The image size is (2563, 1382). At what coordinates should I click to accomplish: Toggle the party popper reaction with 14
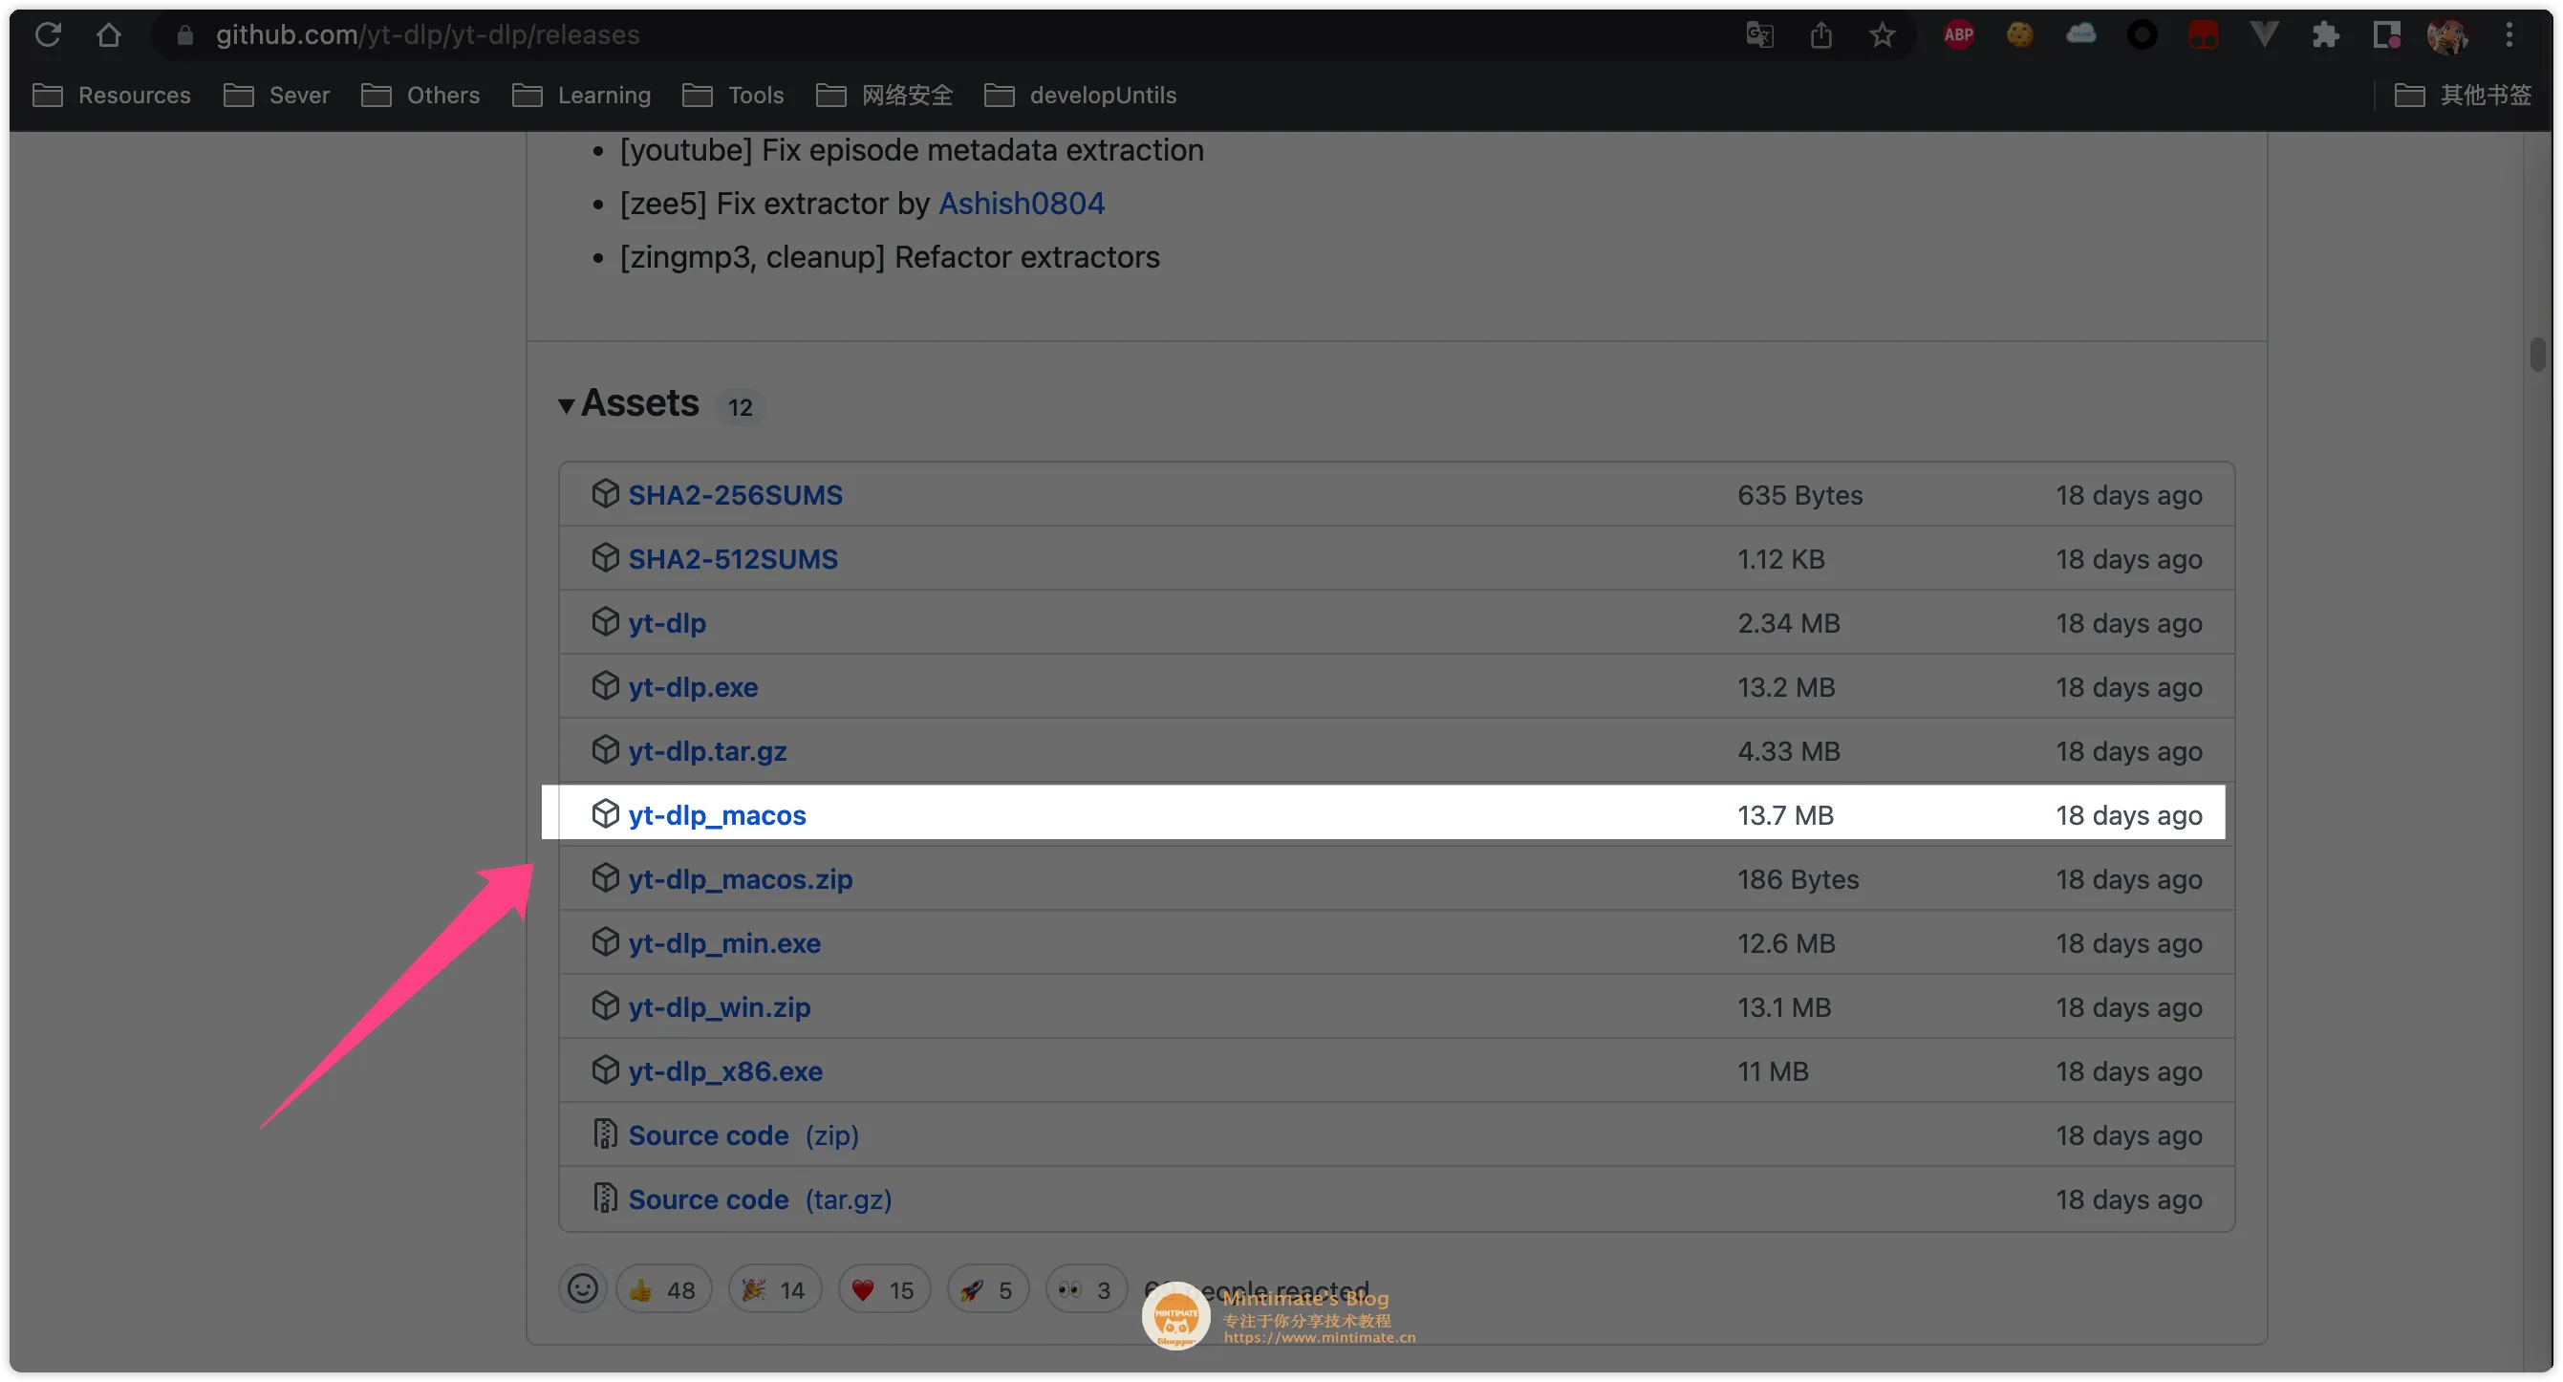tap(774, 1289)
